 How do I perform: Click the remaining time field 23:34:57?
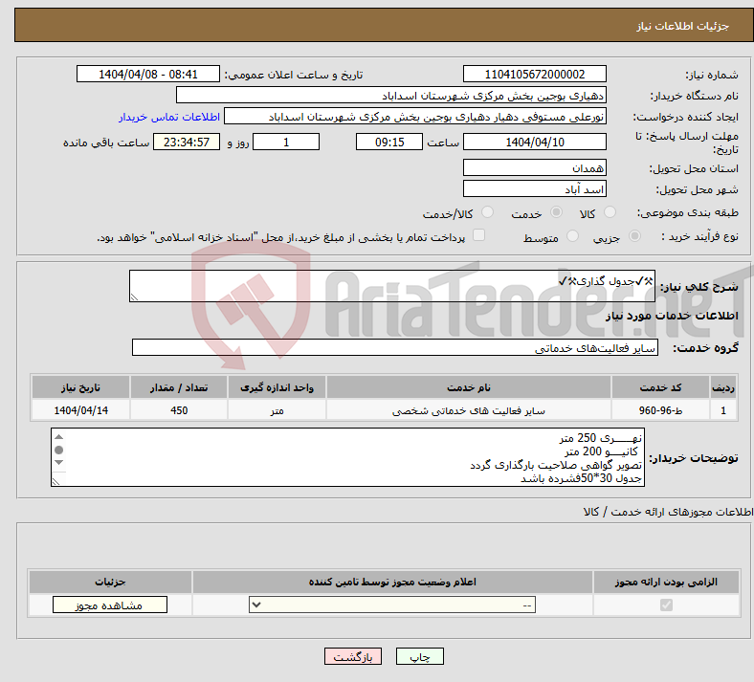tap(187, 142)
